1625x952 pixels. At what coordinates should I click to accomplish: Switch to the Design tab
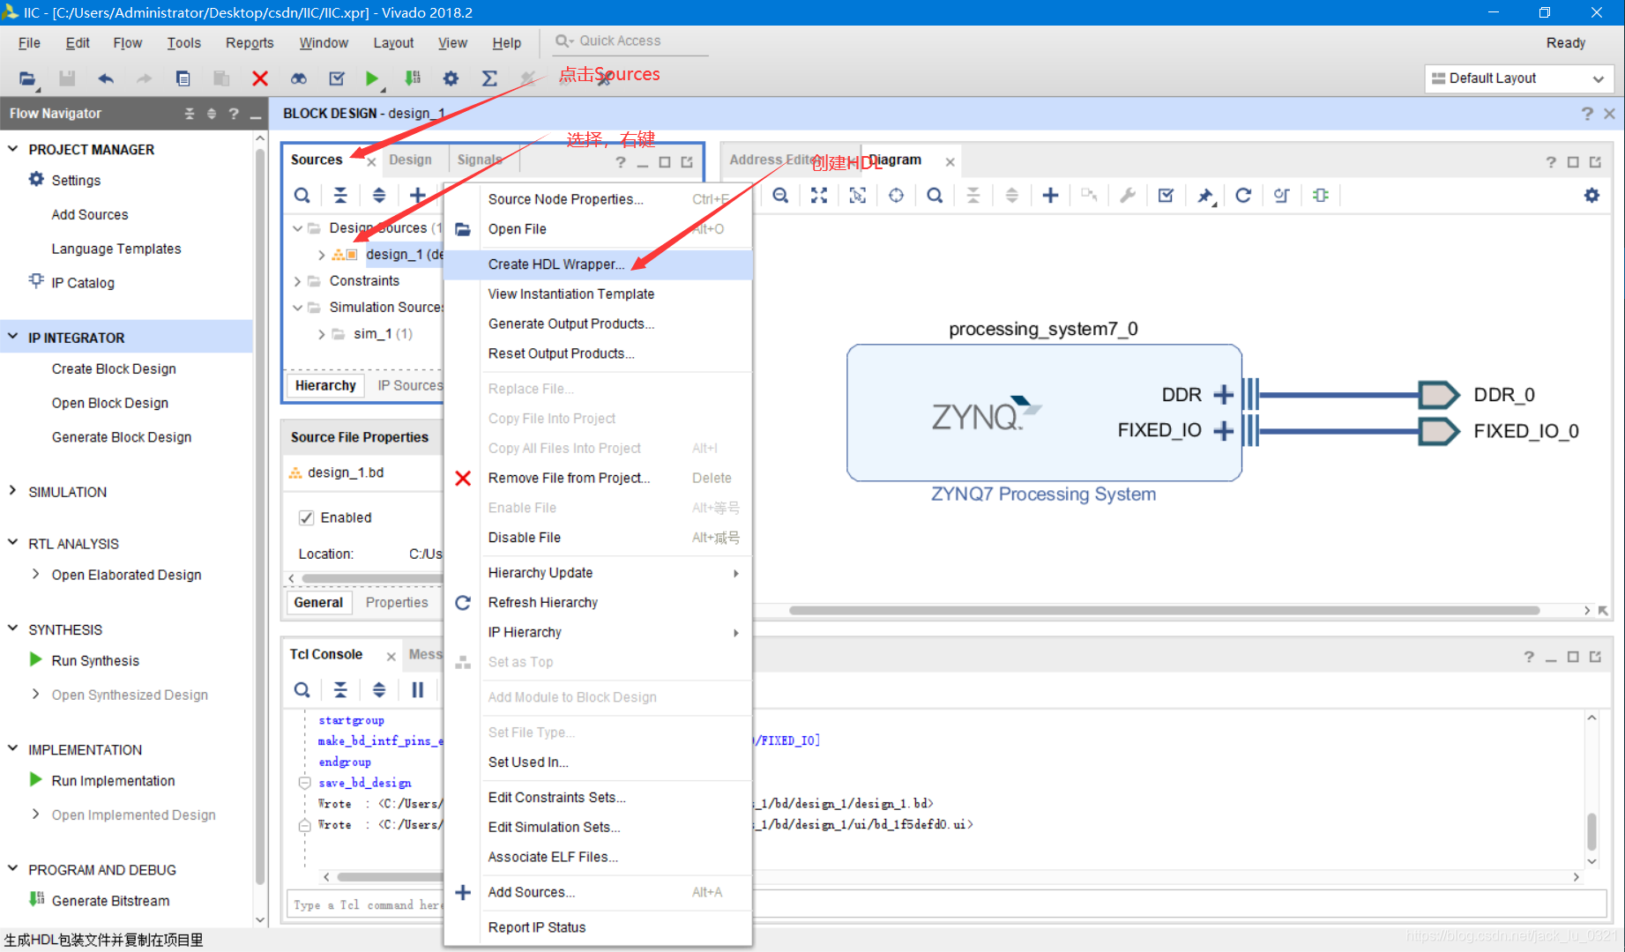[410, 160]
